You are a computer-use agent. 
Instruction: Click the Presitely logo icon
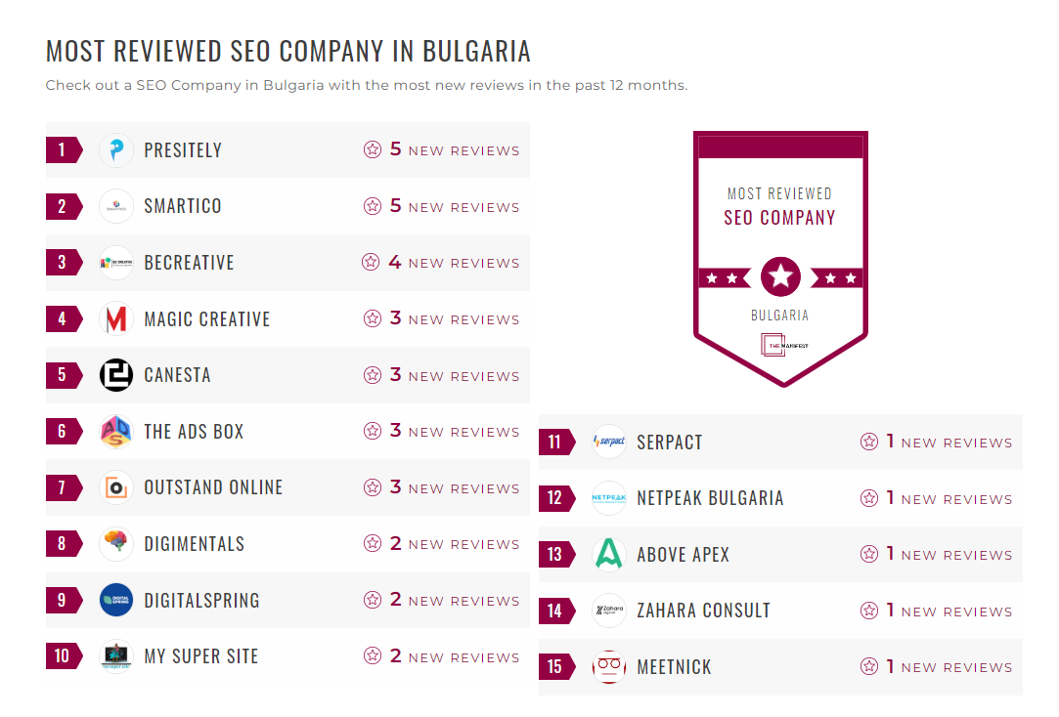(116, 149)
